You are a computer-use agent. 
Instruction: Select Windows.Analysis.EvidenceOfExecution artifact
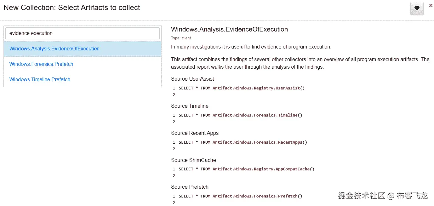(54, 49)
